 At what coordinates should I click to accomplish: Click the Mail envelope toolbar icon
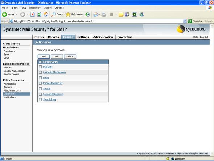[x=96, y=15]
